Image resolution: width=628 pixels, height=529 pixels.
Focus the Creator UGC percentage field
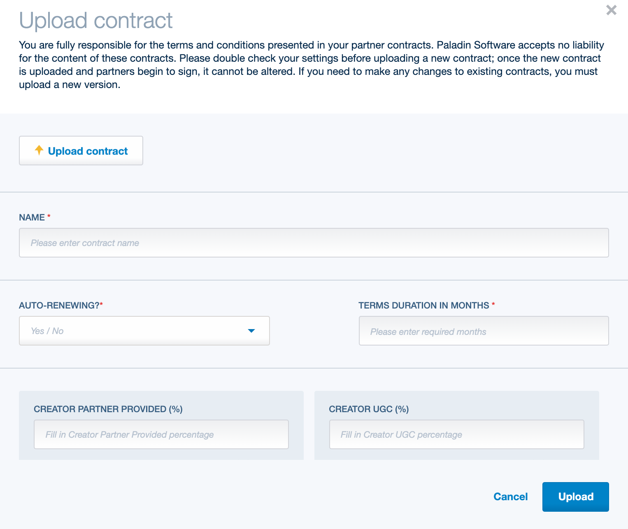click(457, 434)
